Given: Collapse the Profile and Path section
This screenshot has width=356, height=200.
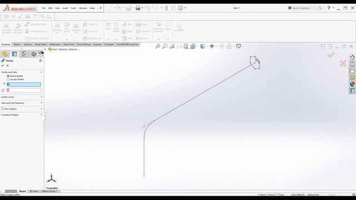Looking at the screenshot, I should click(41, 72).
